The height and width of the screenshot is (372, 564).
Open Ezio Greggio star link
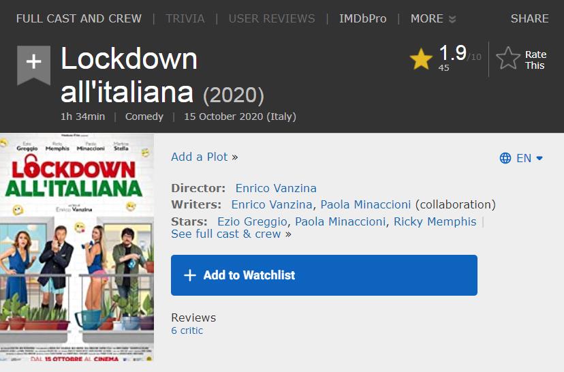pos(252,221)
